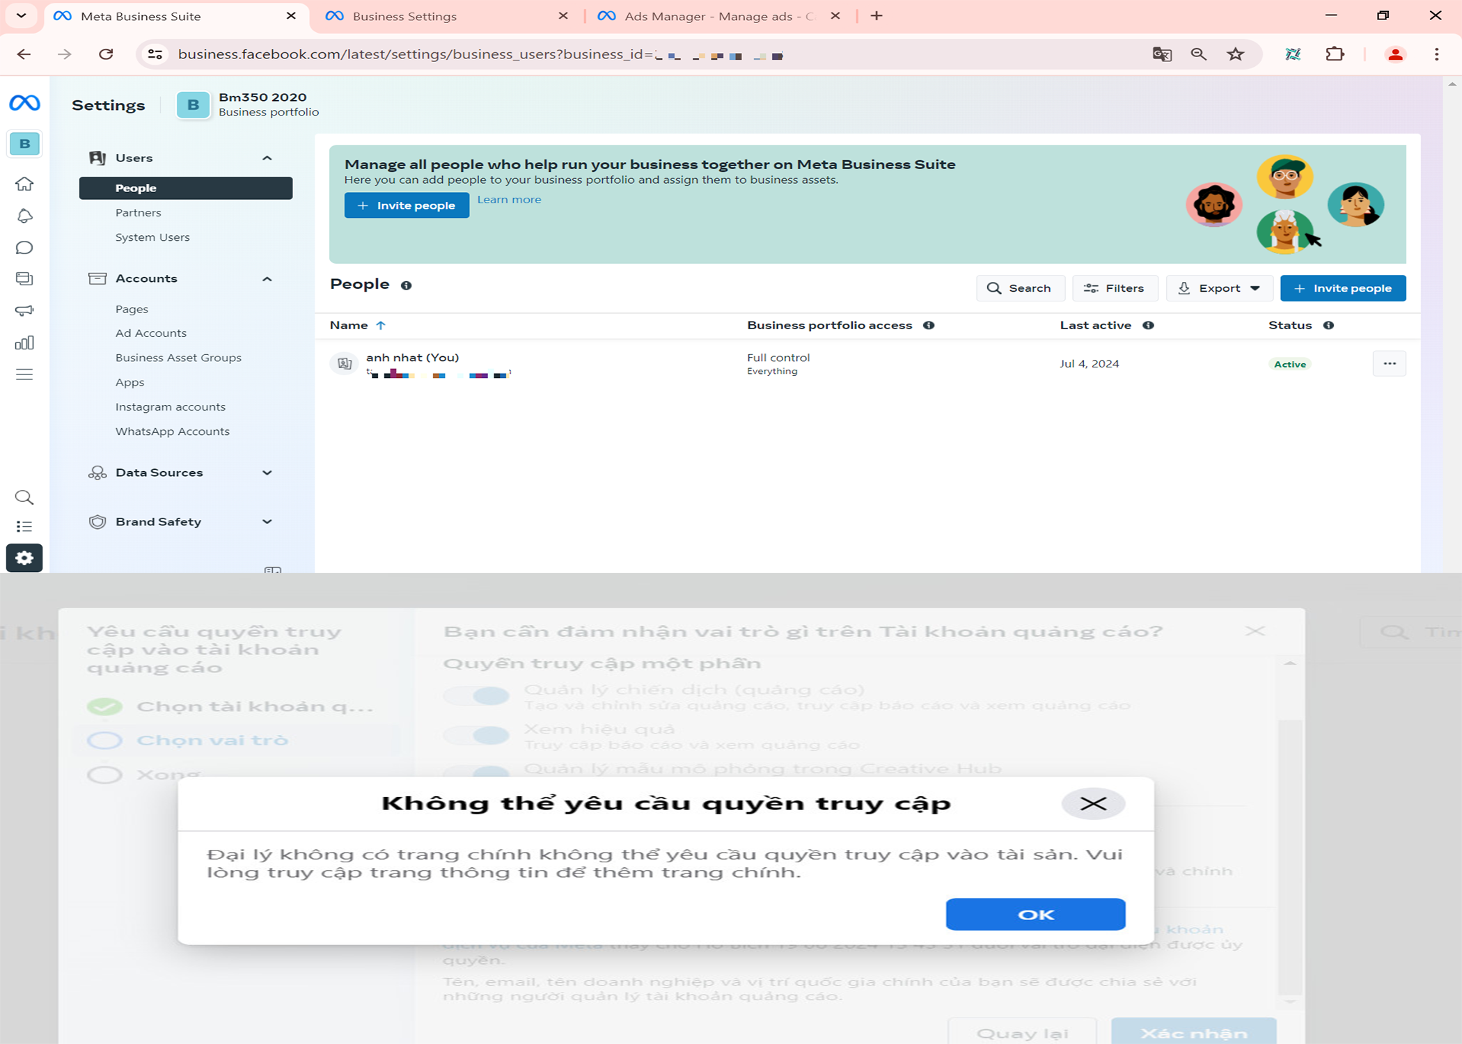The width and height of the screenshot is (1462, 1044).
Task: Click the Ads megaphone icon in sidebar
Action: (24, 310)
